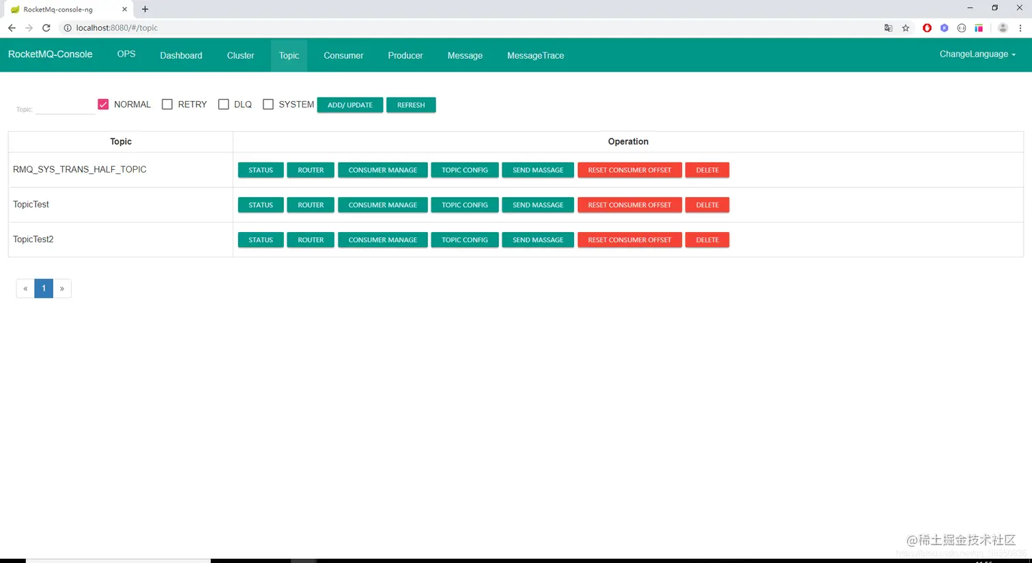Bookmark this page with star icon
Viewport: 1032px width, 563px height.
906,28
